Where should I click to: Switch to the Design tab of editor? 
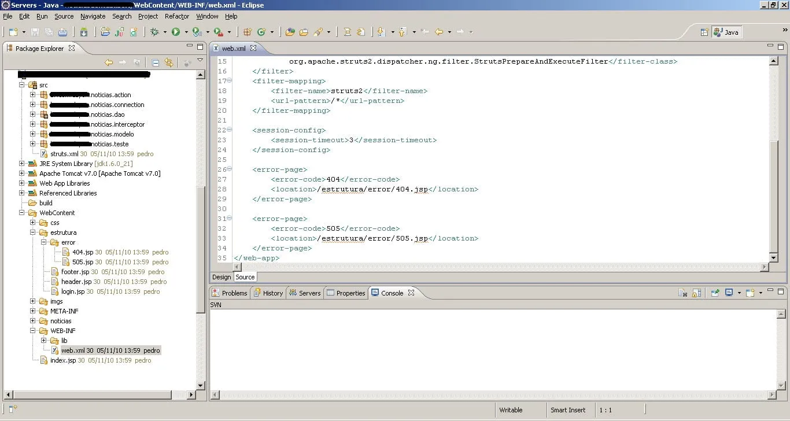221,277
